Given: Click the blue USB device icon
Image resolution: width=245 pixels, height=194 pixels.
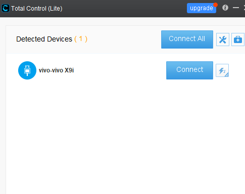Looking at the screenshot, I should coord(27,70).
